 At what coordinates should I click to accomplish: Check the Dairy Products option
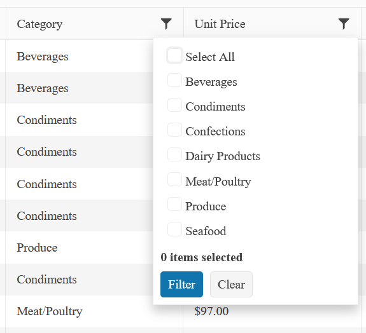[174, 154]
